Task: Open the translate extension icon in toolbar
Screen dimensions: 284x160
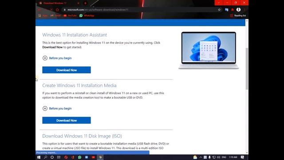Action: tap(227, 10)
